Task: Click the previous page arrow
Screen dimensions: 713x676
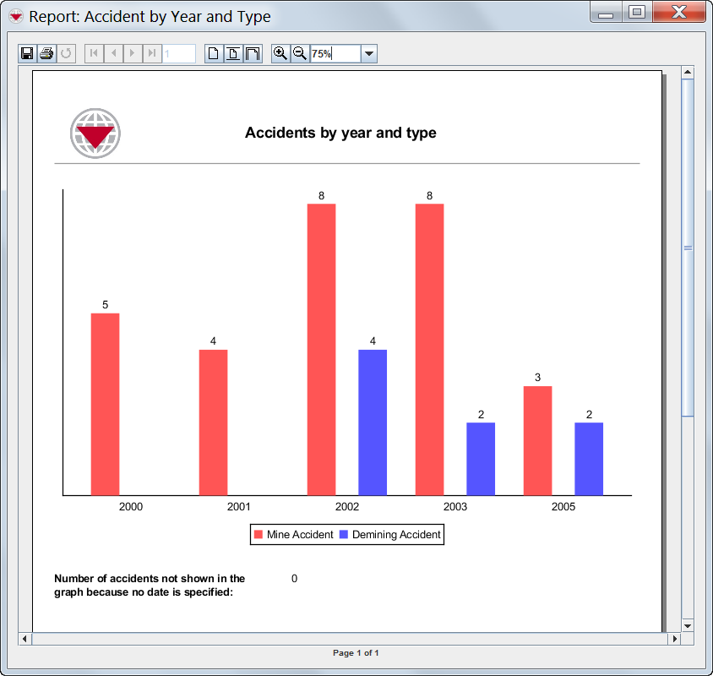Action: (113, 54)
